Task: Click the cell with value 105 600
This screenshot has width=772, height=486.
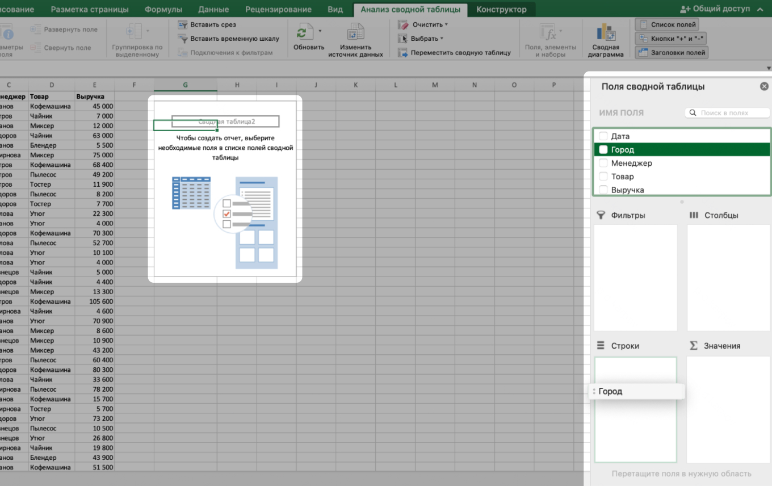Action: coord(95,301)
